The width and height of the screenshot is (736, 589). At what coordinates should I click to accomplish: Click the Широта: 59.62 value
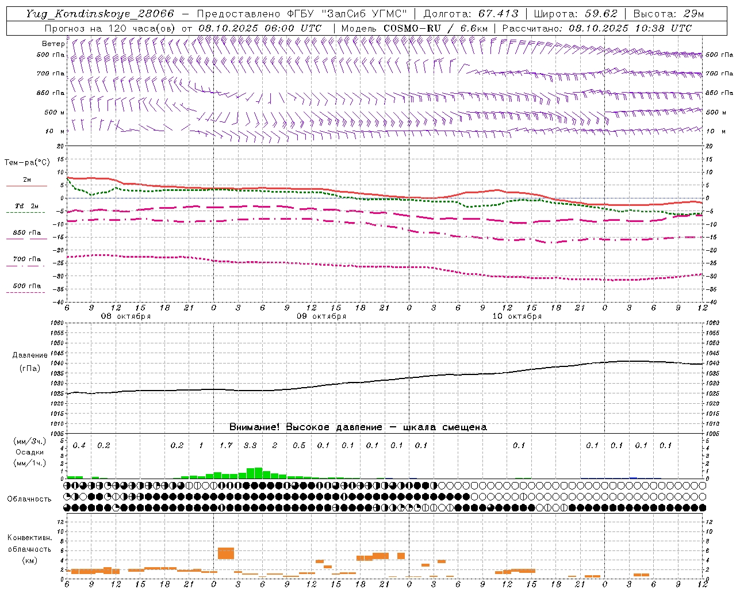click(x=576, y=14)
